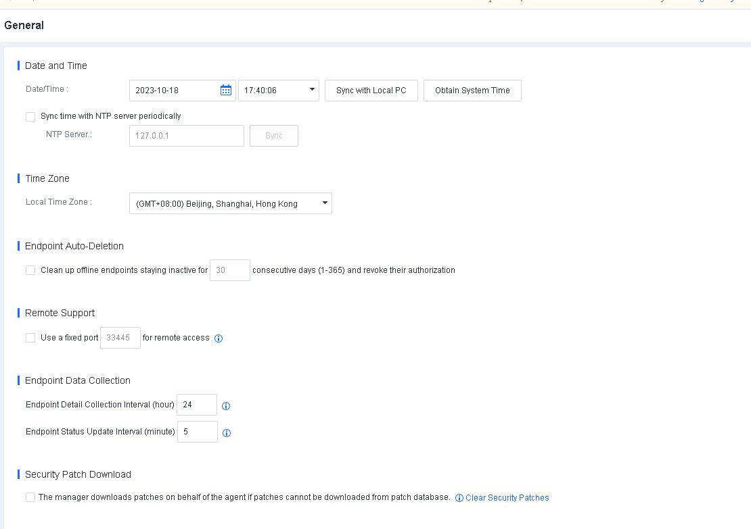Screen dimensions: 751x529
Task: Open the Local Time Zone dropdown
Action: tap(230, 203)
